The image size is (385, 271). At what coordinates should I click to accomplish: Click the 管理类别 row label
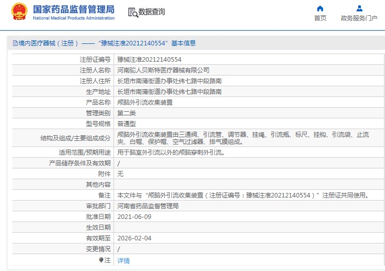(98, 113)
